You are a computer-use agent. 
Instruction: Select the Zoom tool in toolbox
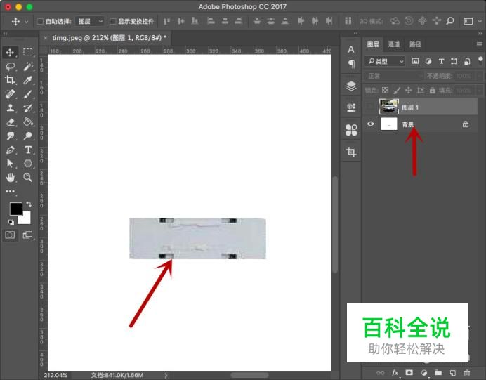point(28,177)
